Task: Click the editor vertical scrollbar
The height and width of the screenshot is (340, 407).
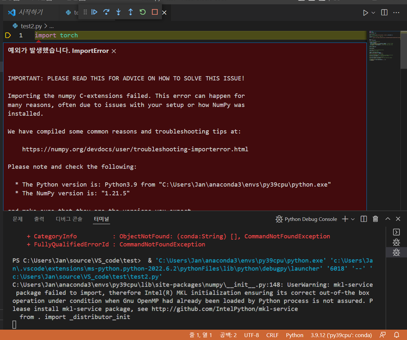Action: pyautogui.click(x=404, y=50)
